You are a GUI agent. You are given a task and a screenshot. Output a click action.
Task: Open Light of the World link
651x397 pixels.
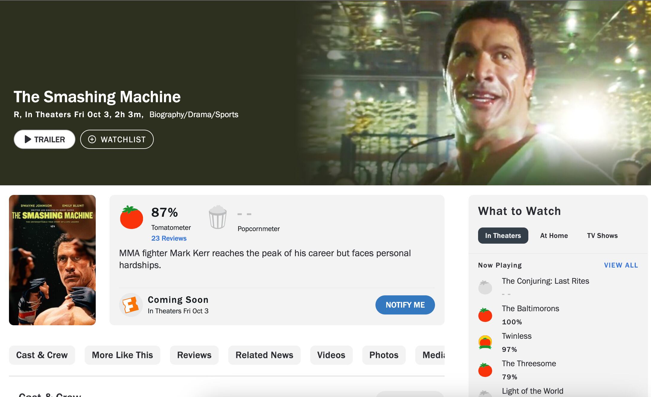tap(533, 391)
